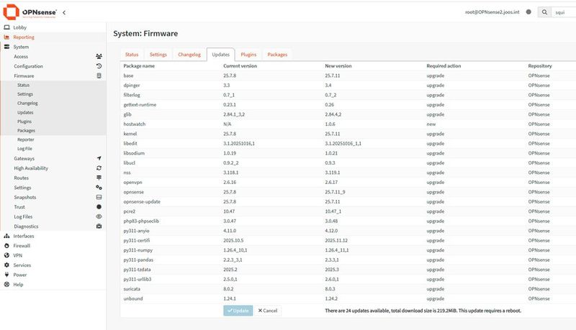Open Firmware Updates in the sidebar
The width and height of the screenshot is (576, 330).
(25, 112)
